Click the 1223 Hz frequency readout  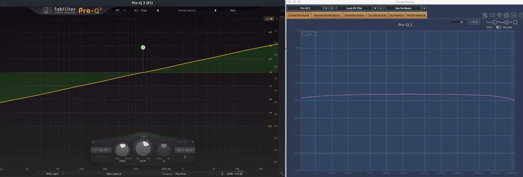[x=166, y=169]
